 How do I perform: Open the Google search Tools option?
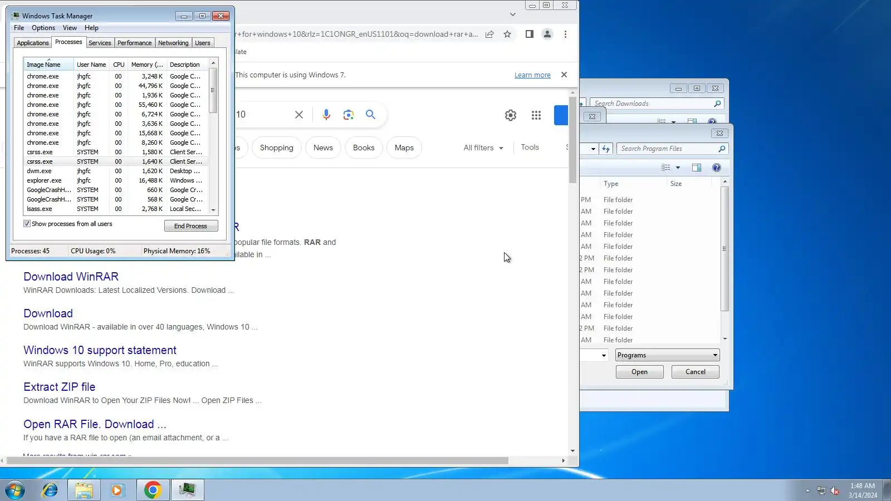pos(530,148)
